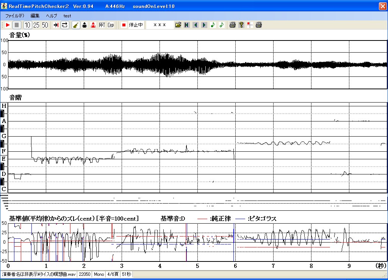
Task: Click the red record status square
Action: 124,25
